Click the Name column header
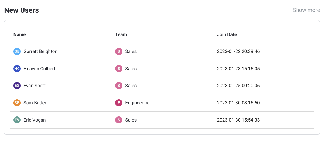 [20, 34]
